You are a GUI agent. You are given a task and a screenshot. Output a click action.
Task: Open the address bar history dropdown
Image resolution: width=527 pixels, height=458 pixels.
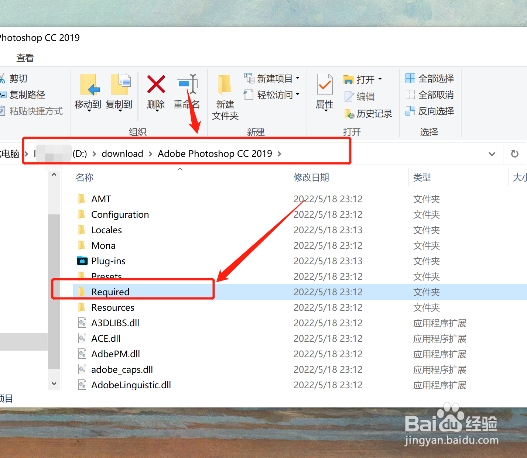(x=492, y=154)
